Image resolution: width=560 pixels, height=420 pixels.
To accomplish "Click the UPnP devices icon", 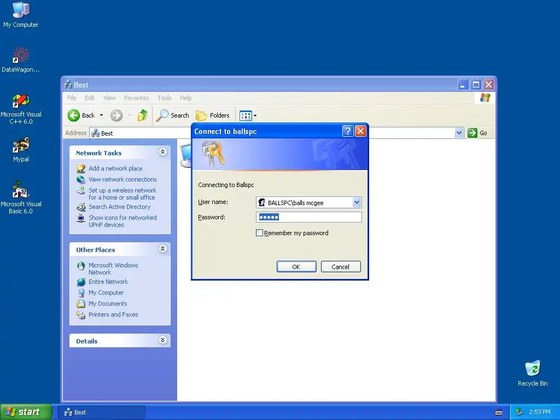I will (81, 218).
